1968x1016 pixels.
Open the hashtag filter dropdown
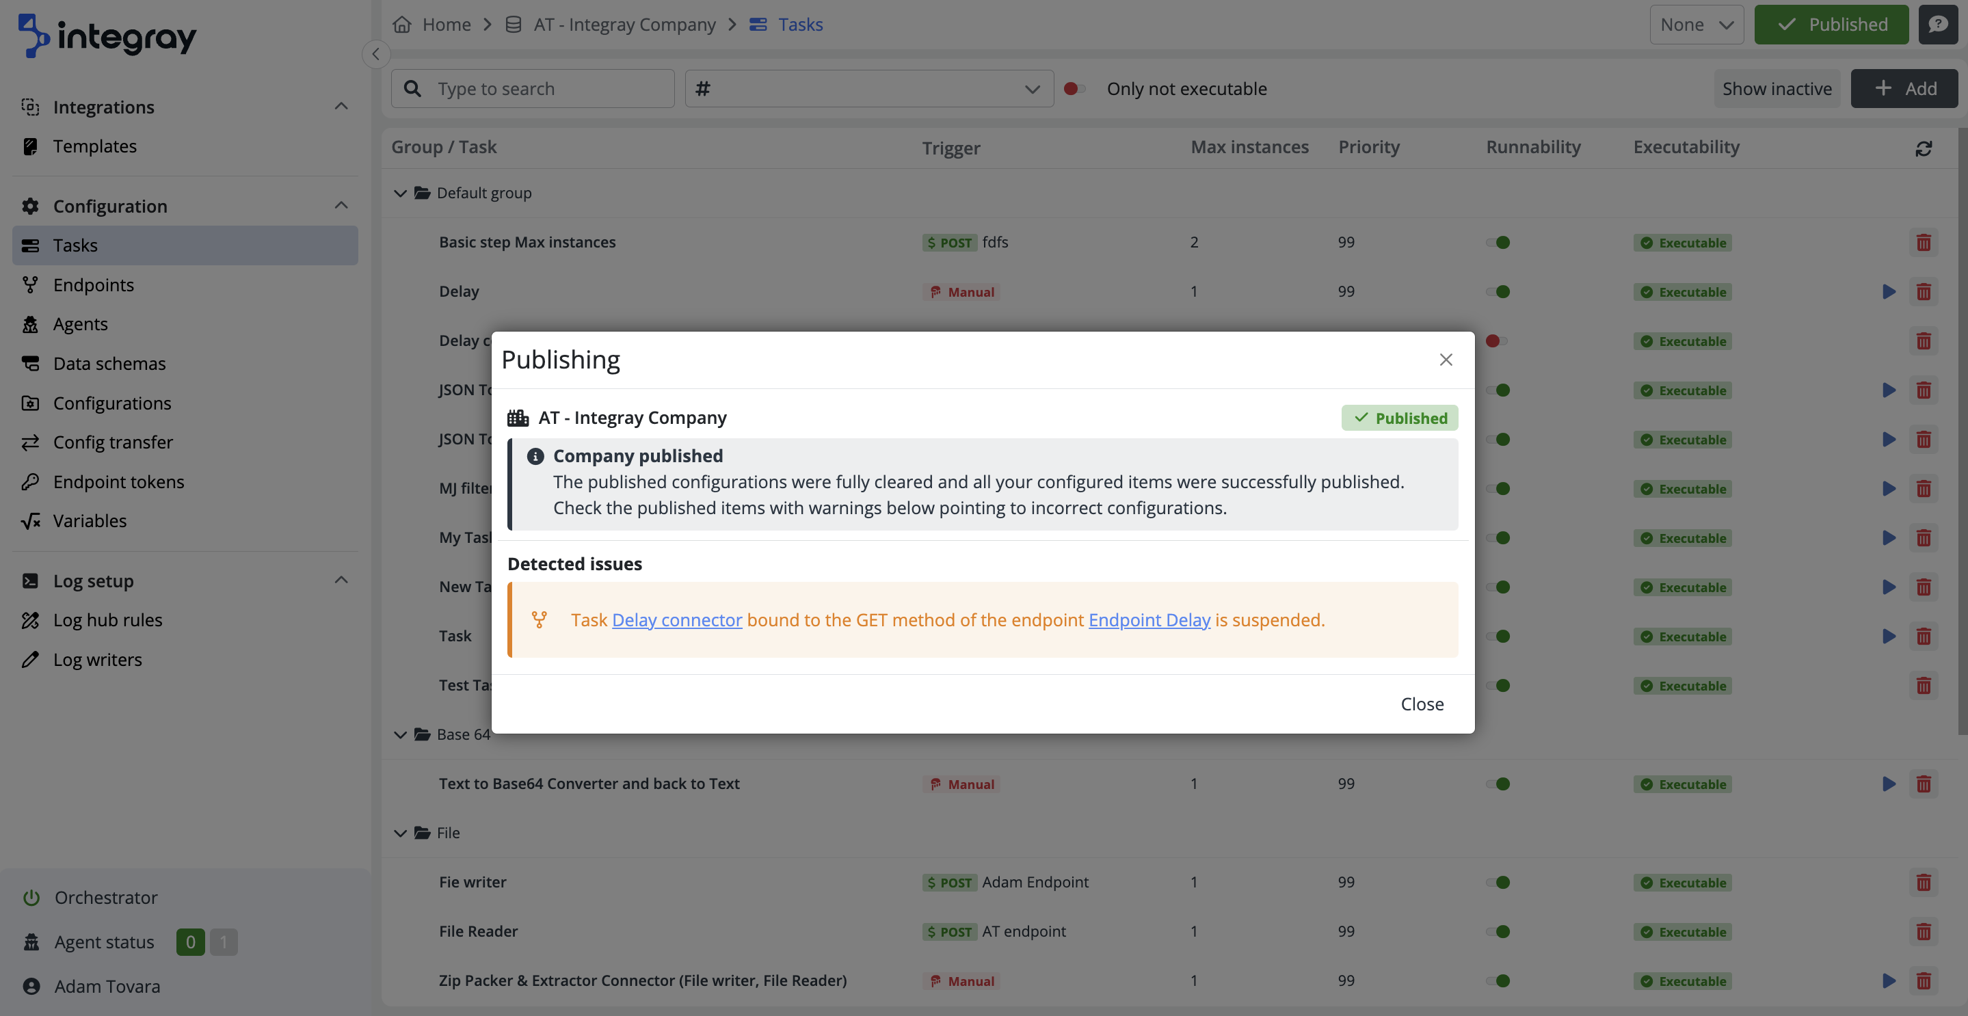868,90
